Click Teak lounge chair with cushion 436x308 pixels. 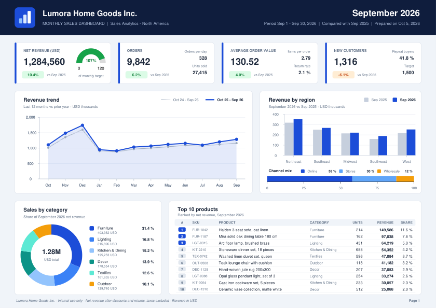[245, 263]
